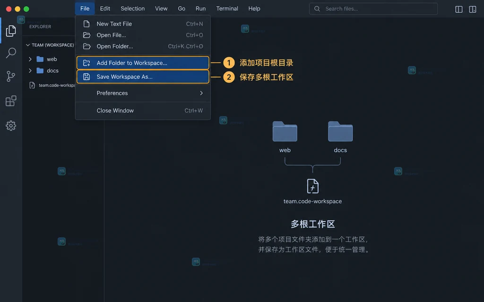Viewport: 484px width, 302px height.
Task: Click the web folder icon in Explorer
Action: (40, 59)
